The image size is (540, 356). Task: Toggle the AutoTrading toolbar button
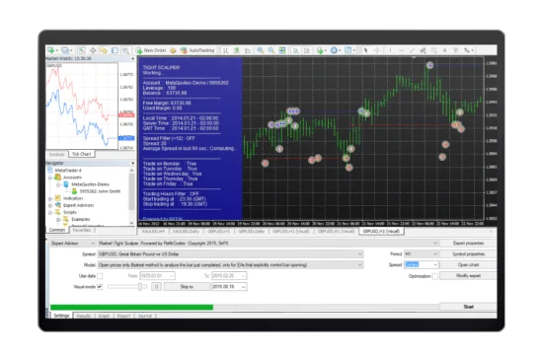tap(197, 50)
